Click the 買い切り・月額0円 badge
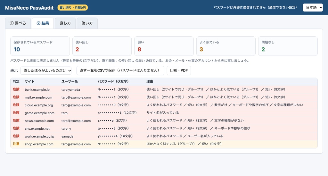Image resolution: width=328 pixels, height=176 pixels. (x=73, y=8)
